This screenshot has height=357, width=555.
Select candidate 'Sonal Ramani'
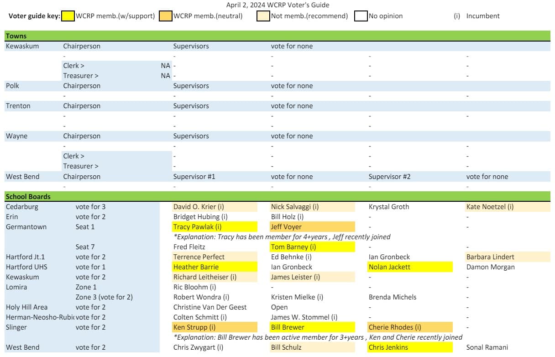coord(487,347)
